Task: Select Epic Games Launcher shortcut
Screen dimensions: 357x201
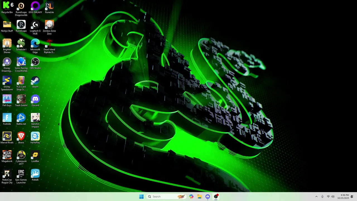Action: [x=21, y=176]
